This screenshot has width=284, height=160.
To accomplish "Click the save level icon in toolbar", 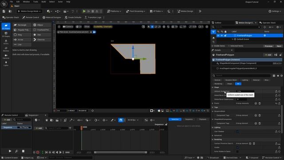I will coord(4,11).
